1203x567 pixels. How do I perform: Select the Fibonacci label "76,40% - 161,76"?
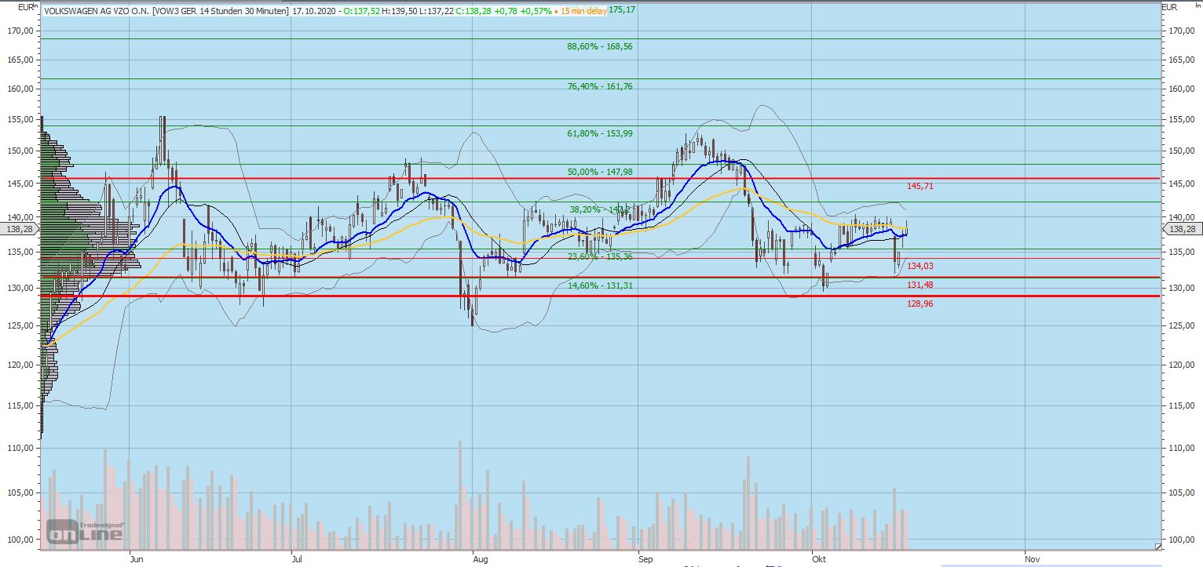[x=600, y=86]
